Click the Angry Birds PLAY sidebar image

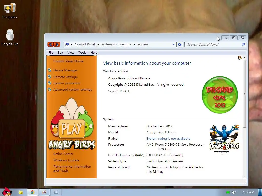coord(72,123)
